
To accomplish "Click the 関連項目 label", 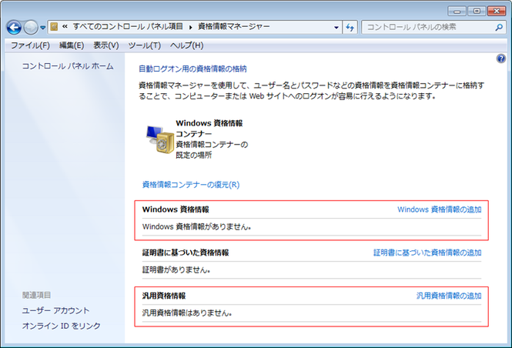I will coord(36,295).
